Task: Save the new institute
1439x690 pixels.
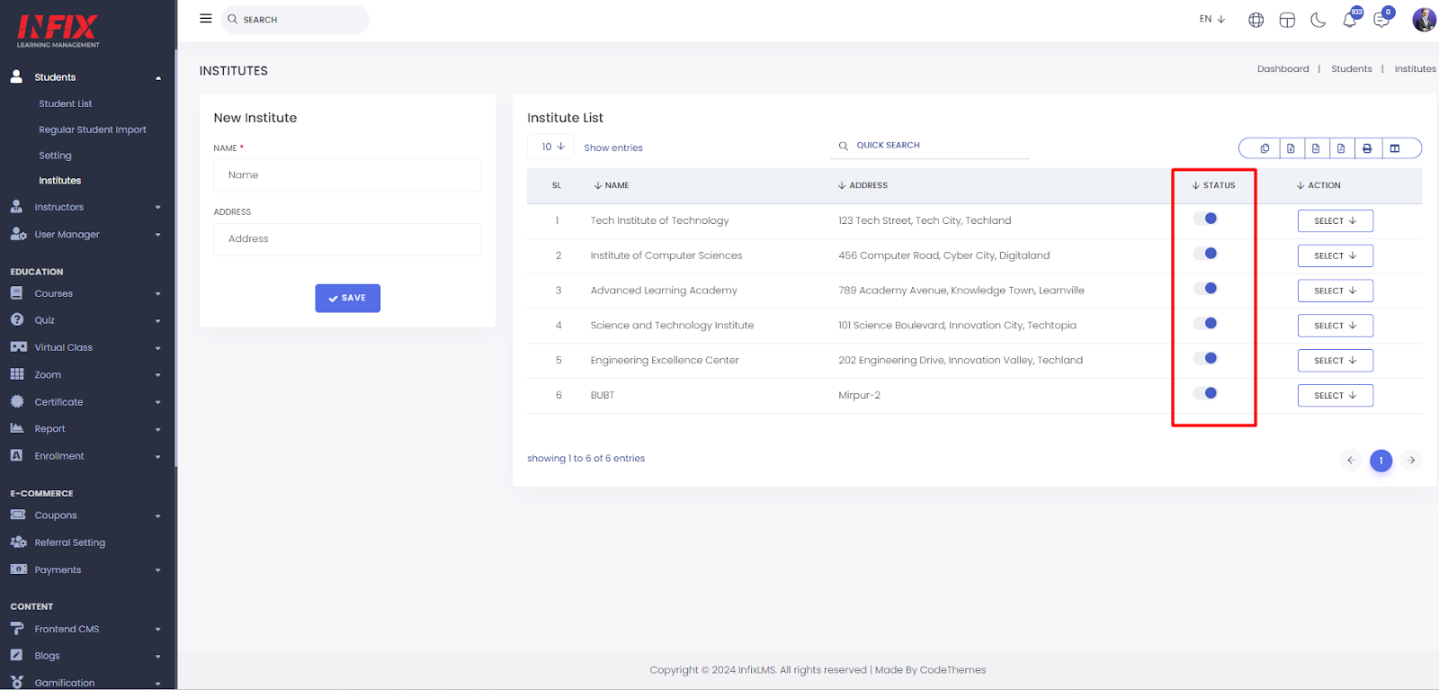Action: [x=347, y=298]
